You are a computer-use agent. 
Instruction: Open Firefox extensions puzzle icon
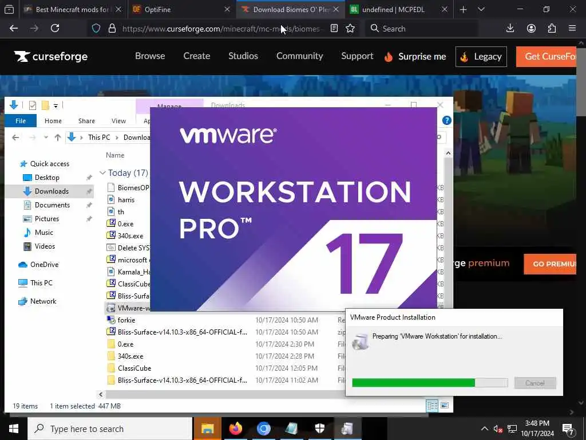[x=552, y=29]
